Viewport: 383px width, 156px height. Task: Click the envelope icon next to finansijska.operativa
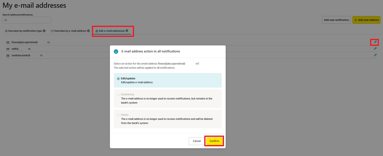tap(8, 42)
